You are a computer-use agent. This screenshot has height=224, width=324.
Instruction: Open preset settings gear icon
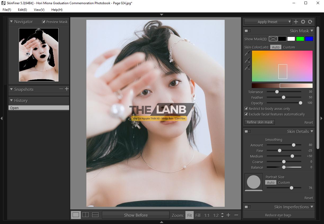click(x=303, y=22)
